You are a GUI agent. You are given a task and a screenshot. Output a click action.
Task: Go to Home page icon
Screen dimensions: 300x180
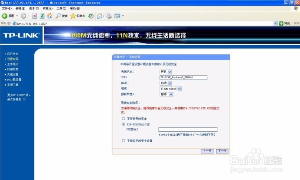click(50, 16)
